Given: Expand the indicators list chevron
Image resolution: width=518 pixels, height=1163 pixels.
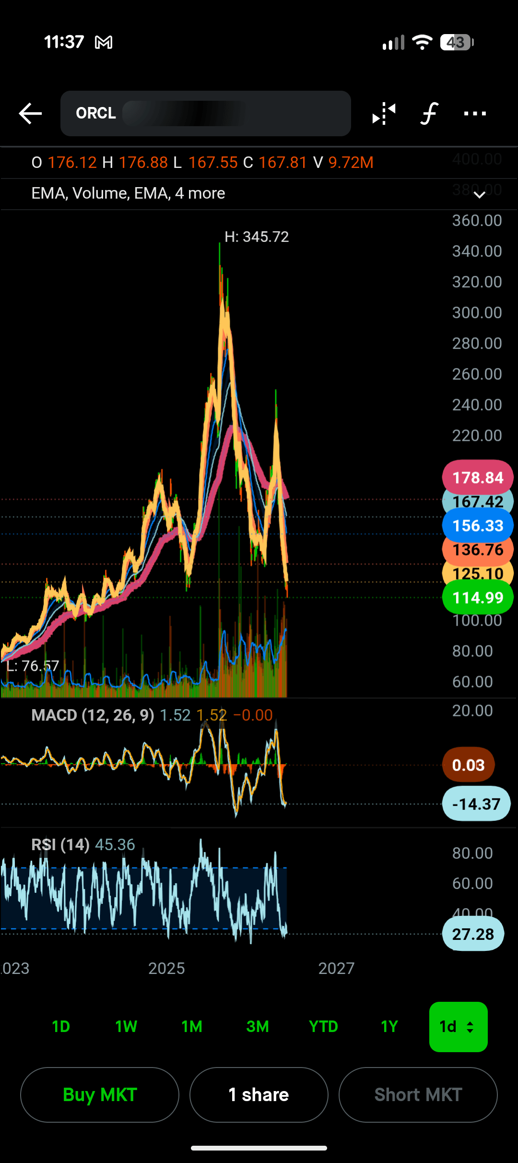Looking at the screenshot, I should coord(479,194).
